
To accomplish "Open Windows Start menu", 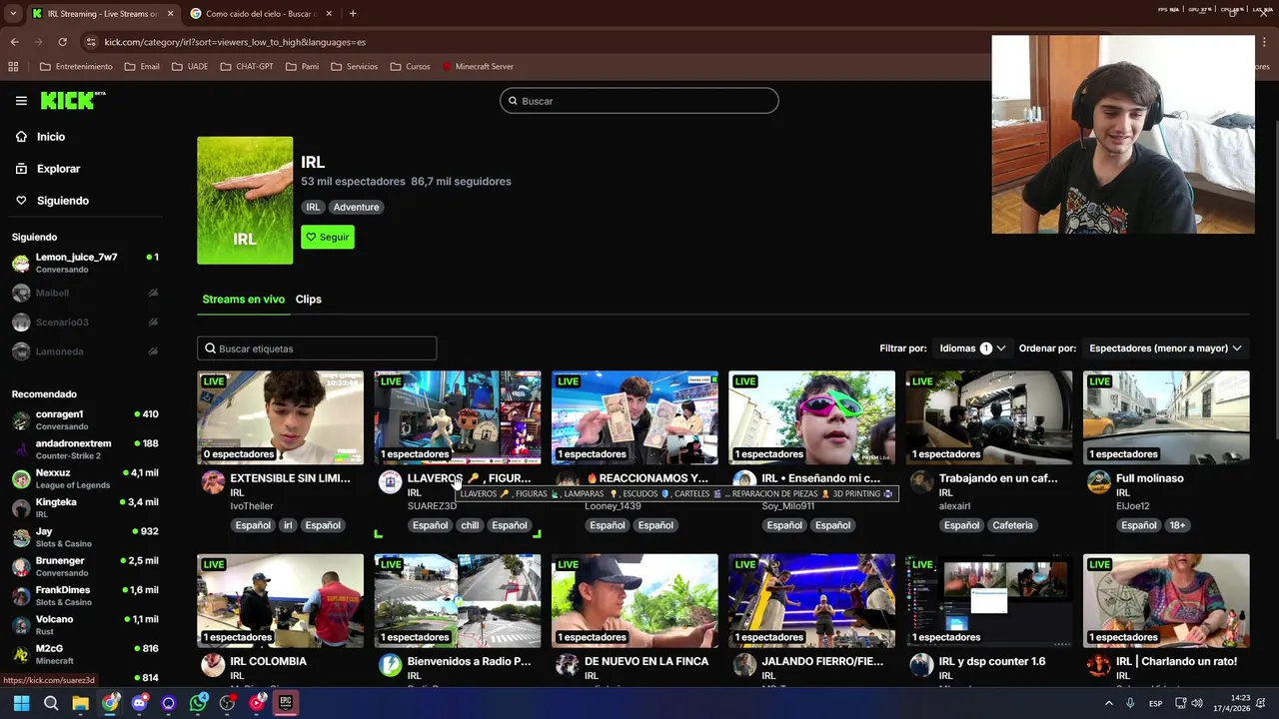I will click(x=21, y=703).
